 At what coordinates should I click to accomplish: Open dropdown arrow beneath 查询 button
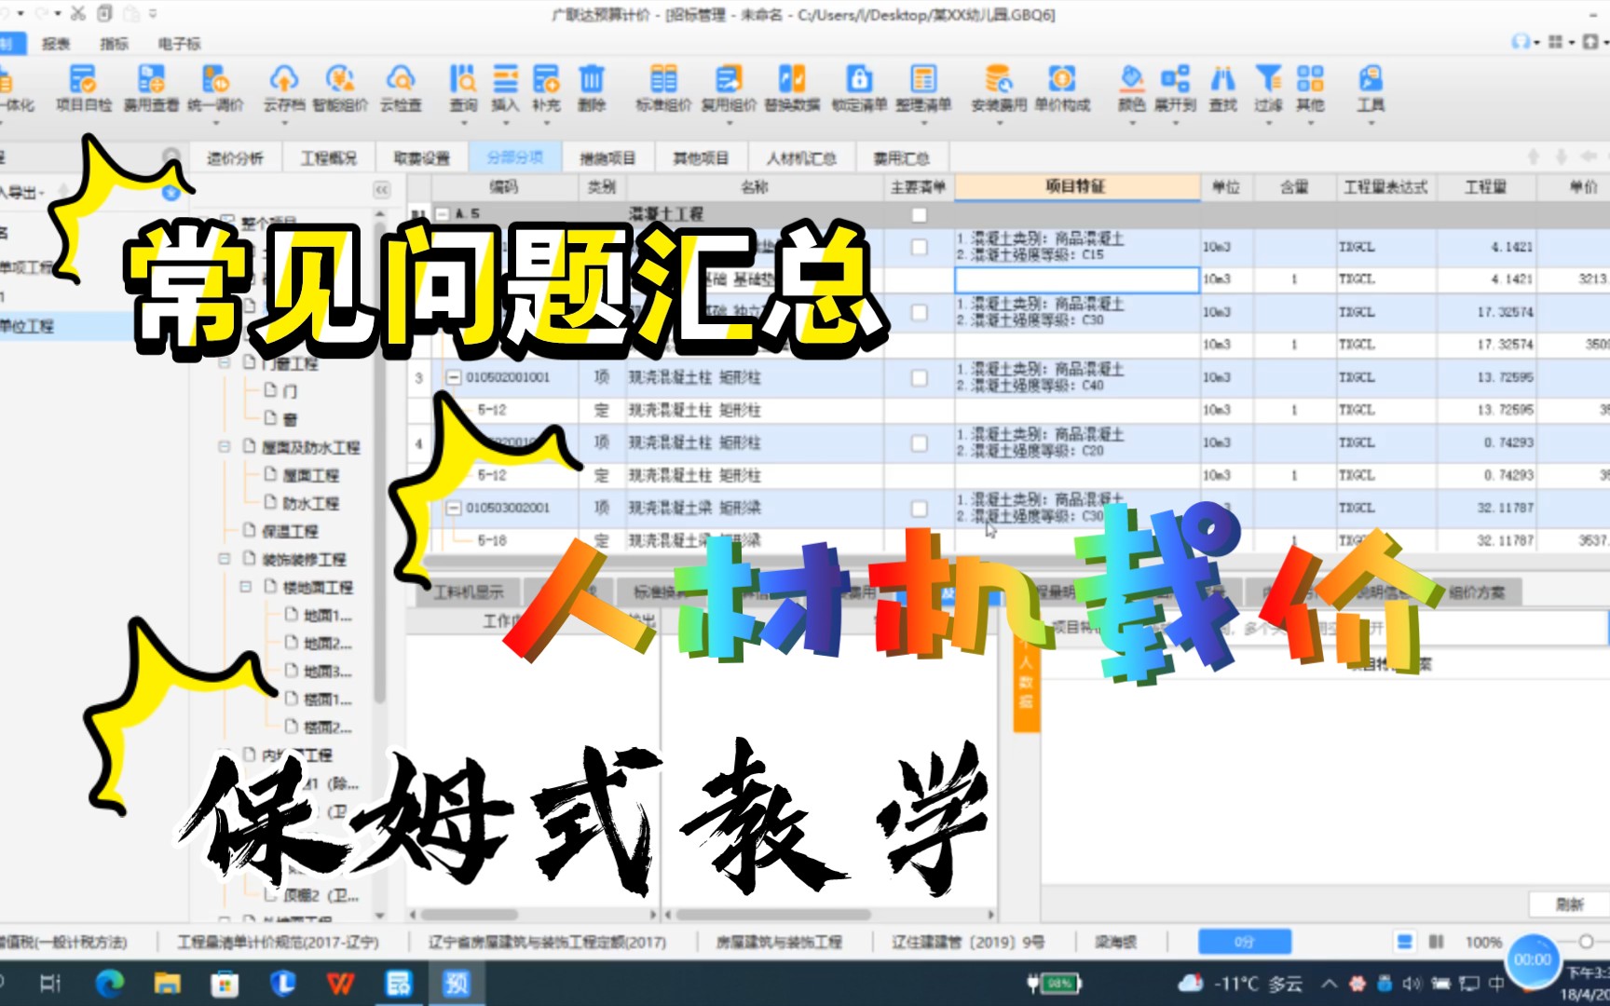point(463,122)
